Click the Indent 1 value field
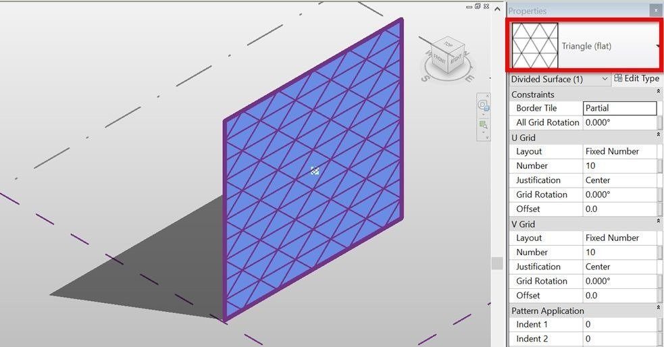The image size is (664, 347). click(620, 324)
